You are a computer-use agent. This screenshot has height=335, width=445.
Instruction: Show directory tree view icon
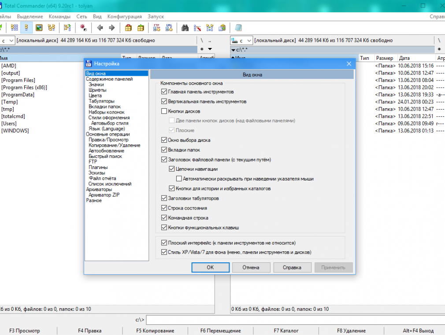52,28
